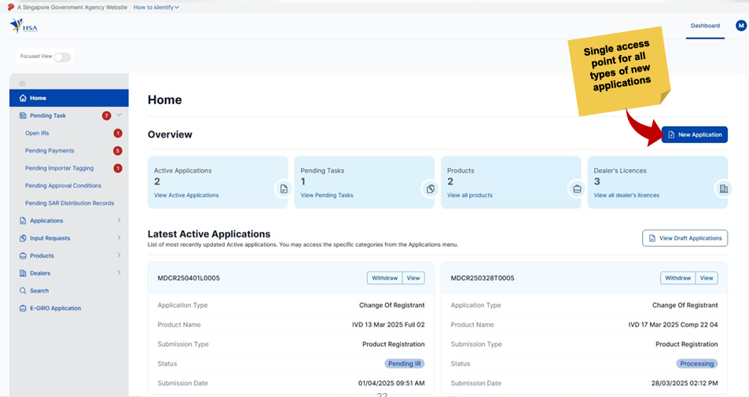Select product name IVD 17 Mar 2025 Comp 22 04

673,325
